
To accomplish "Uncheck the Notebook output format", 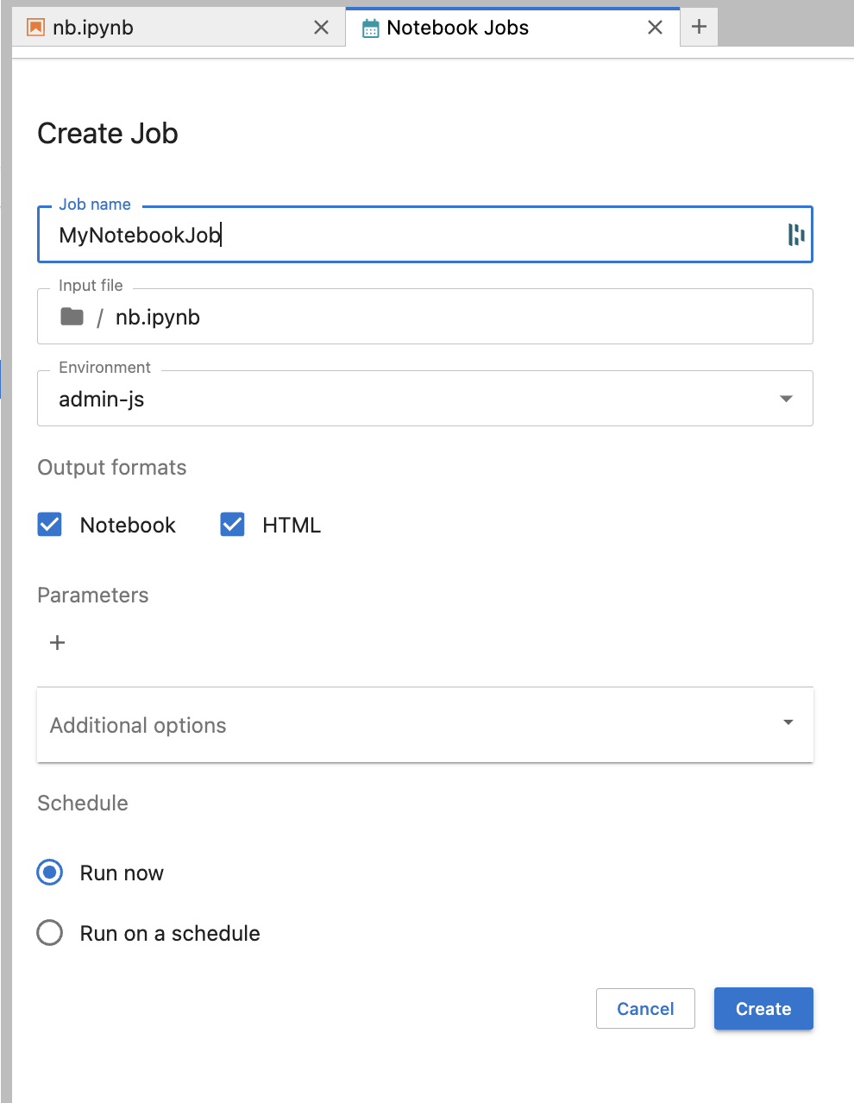I will tap(49, 524).
